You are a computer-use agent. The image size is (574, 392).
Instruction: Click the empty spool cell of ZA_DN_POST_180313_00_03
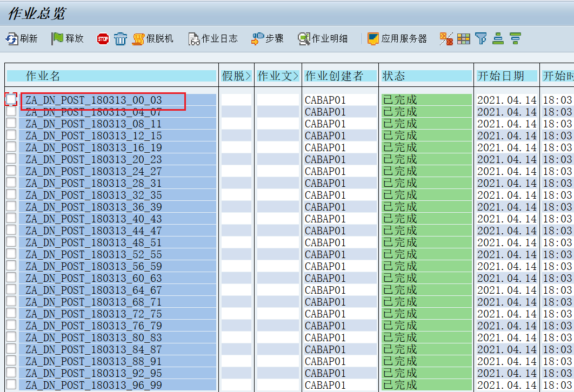point(237,100)
